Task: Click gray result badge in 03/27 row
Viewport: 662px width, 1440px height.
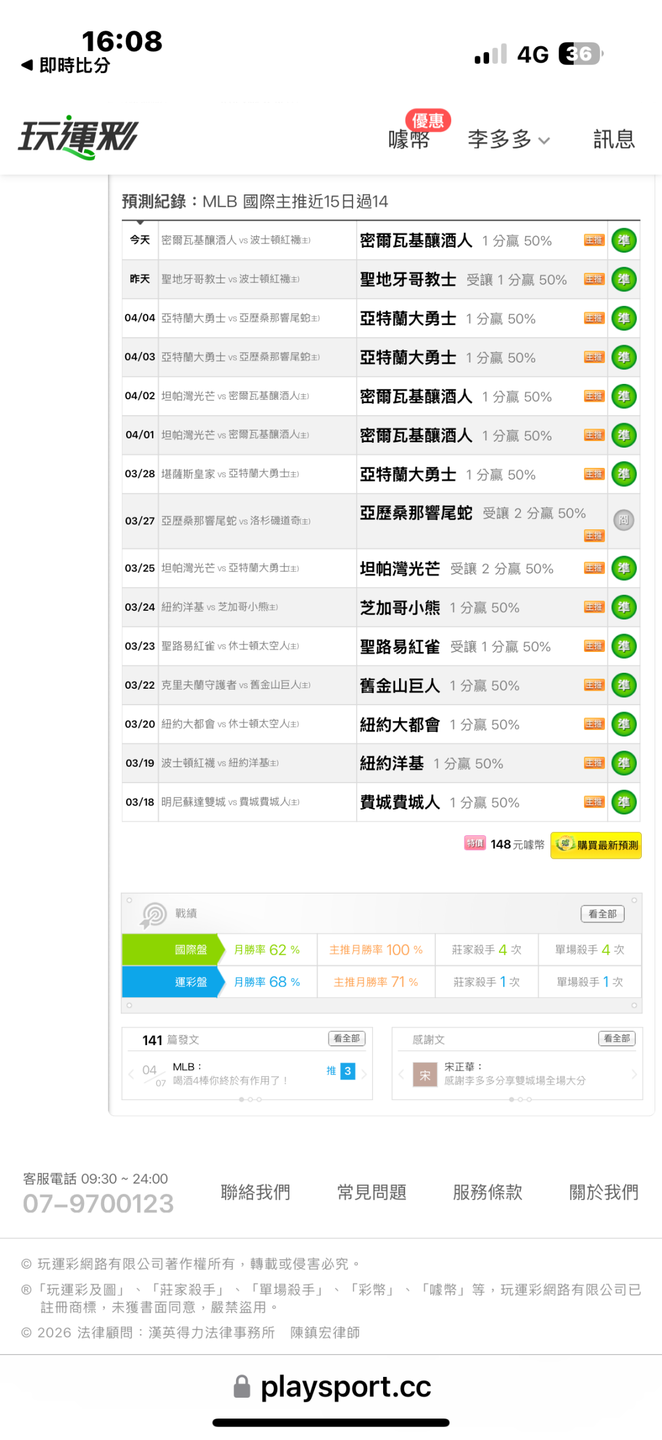Action: coord(624,521)
